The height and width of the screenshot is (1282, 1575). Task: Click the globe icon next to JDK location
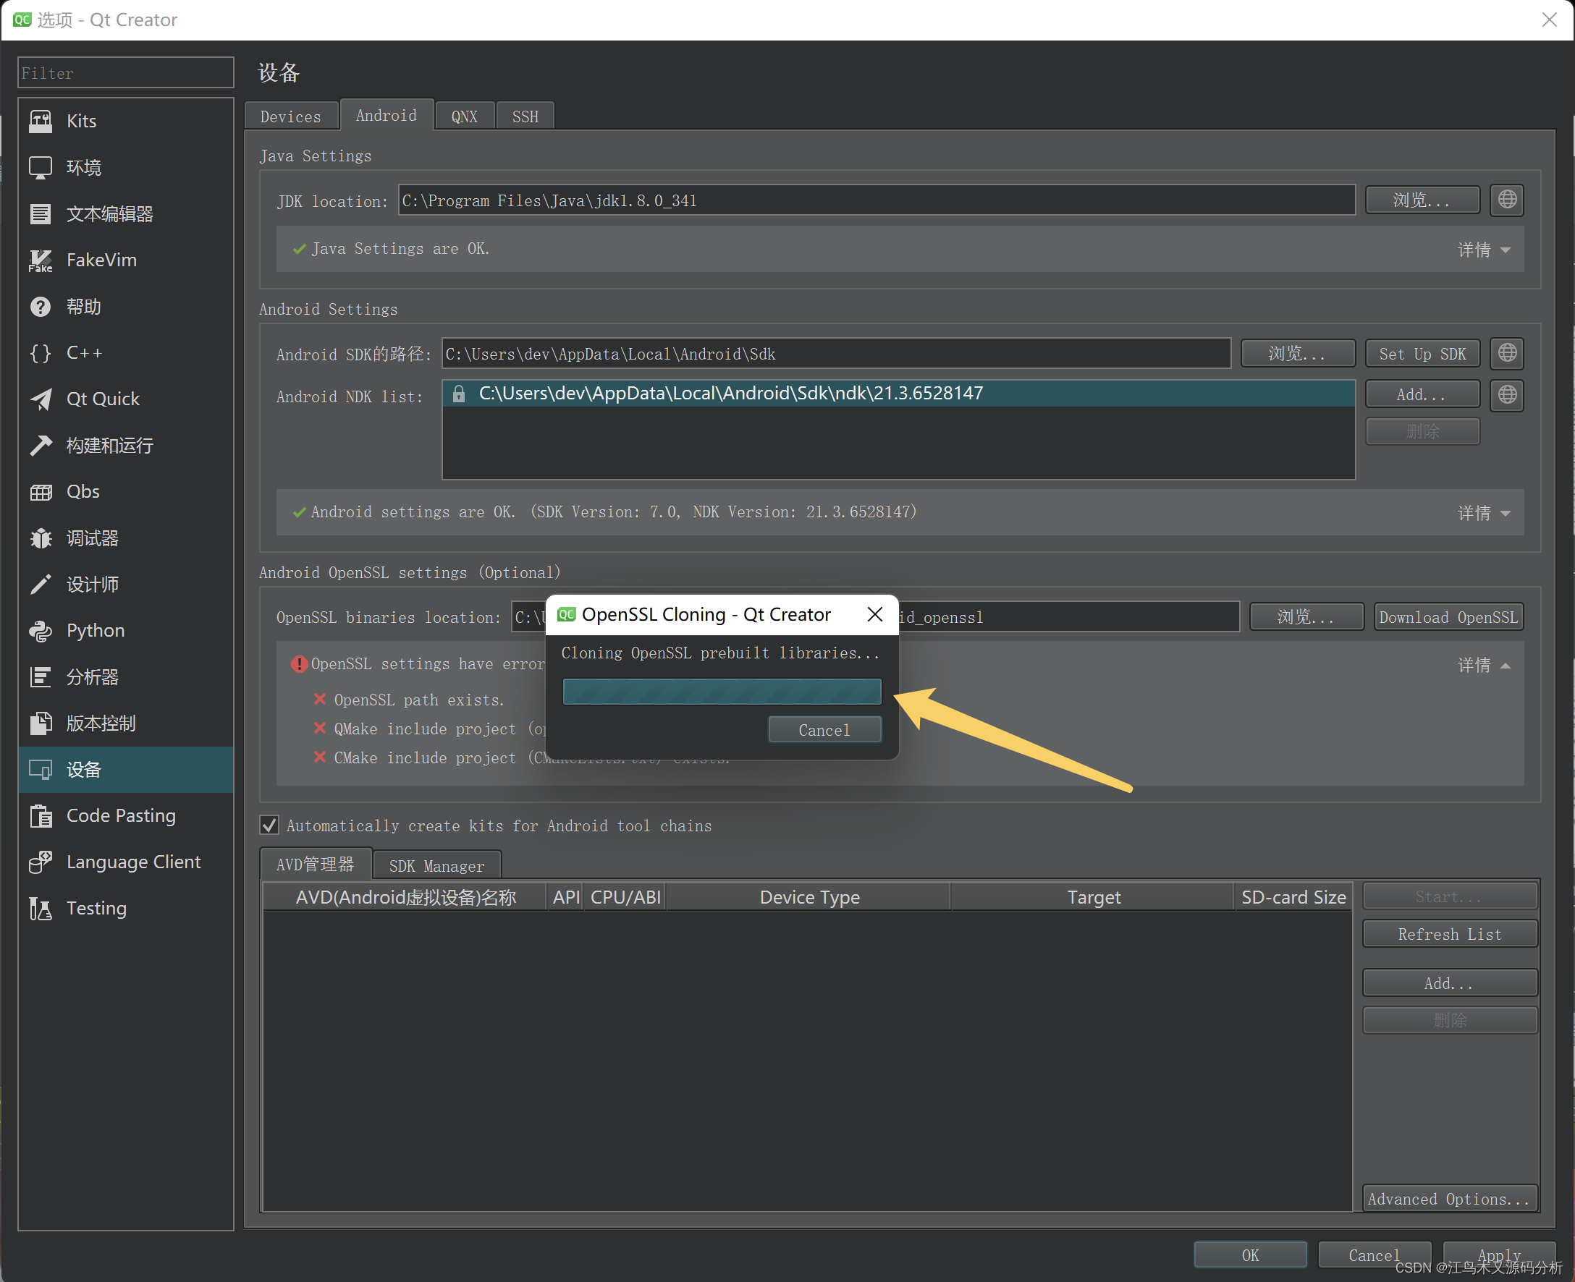[1506, 200]
